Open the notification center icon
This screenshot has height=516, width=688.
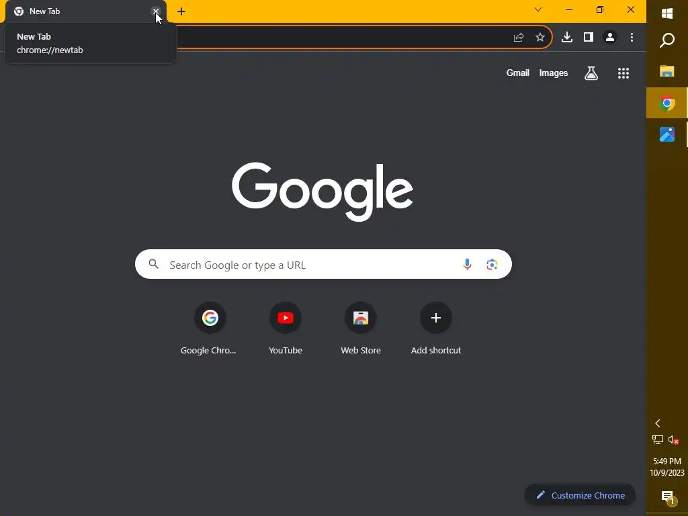tap(667, 497)
